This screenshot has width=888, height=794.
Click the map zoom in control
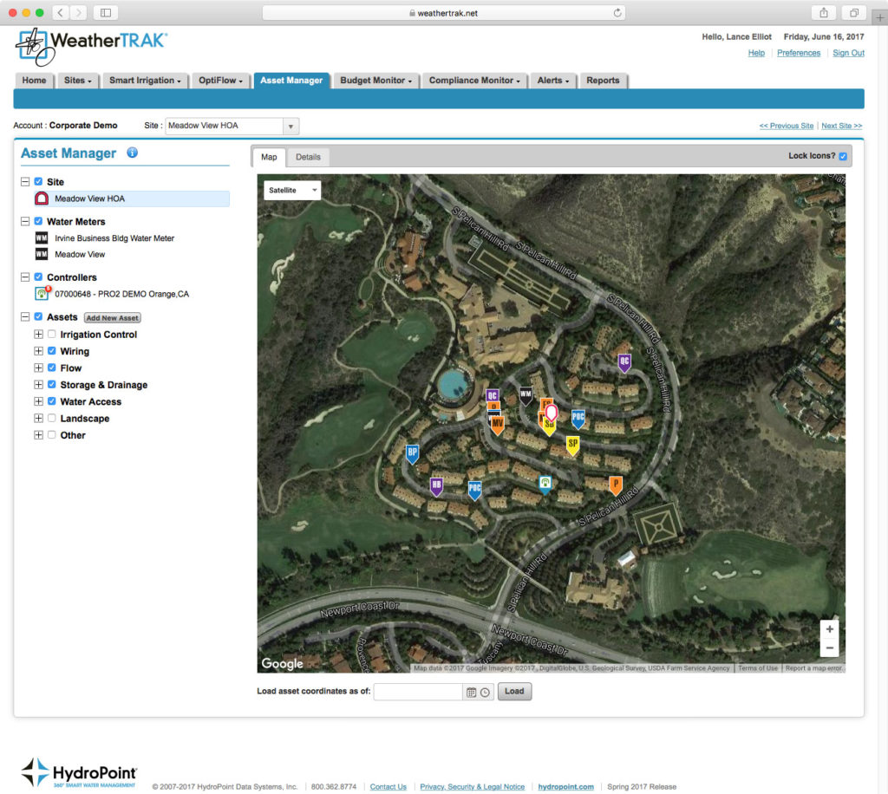[829, 628]
